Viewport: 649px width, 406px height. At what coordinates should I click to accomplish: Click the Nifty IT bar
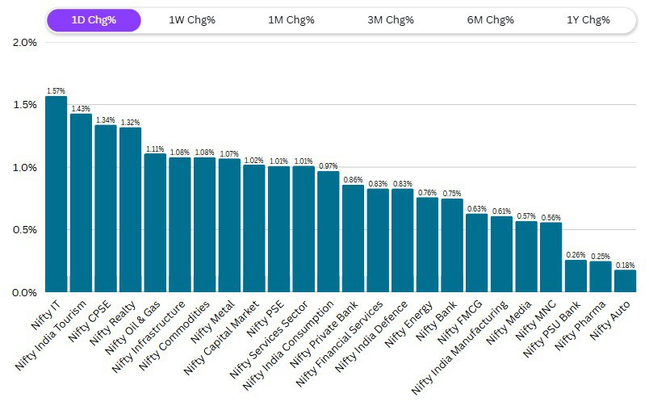(x=57, y=195)
